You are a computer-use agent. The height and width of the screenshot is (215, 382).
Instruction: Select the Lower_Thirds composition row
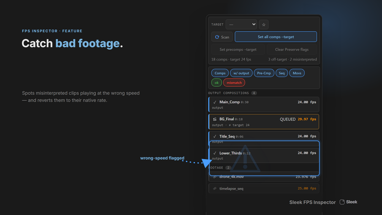tap(264, 155)
